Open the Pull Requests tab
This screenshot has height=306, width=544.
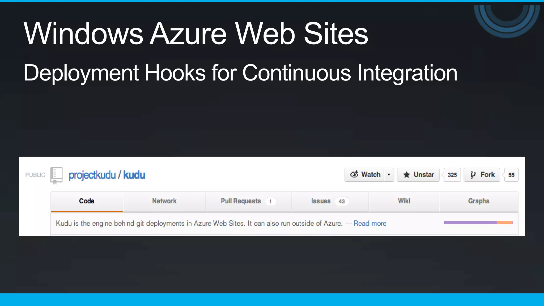pos(248,201)
